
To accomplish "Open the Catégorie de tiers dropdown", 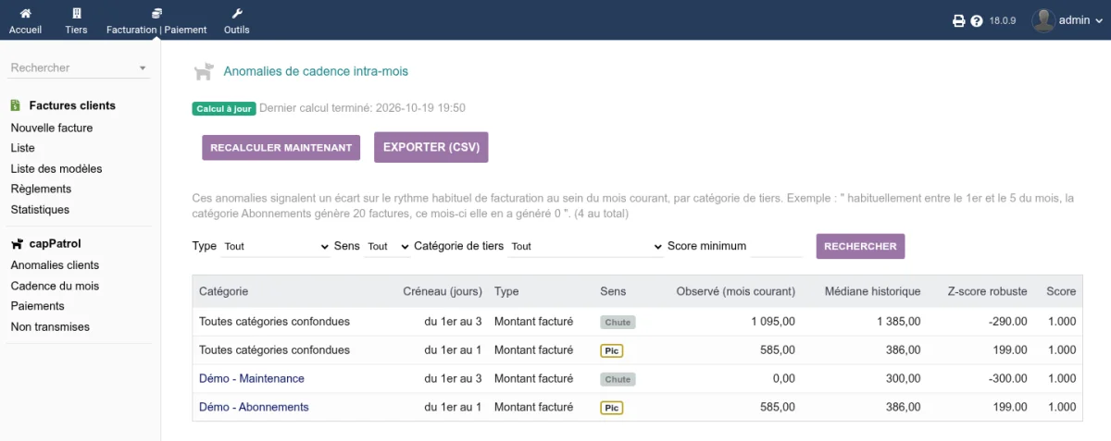I will pos(585,247).
